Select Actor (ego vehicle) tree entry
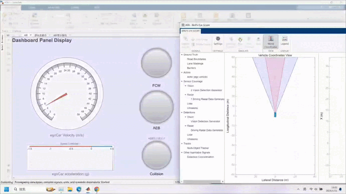This screenshot has height=194, width=346. [197, 77]
